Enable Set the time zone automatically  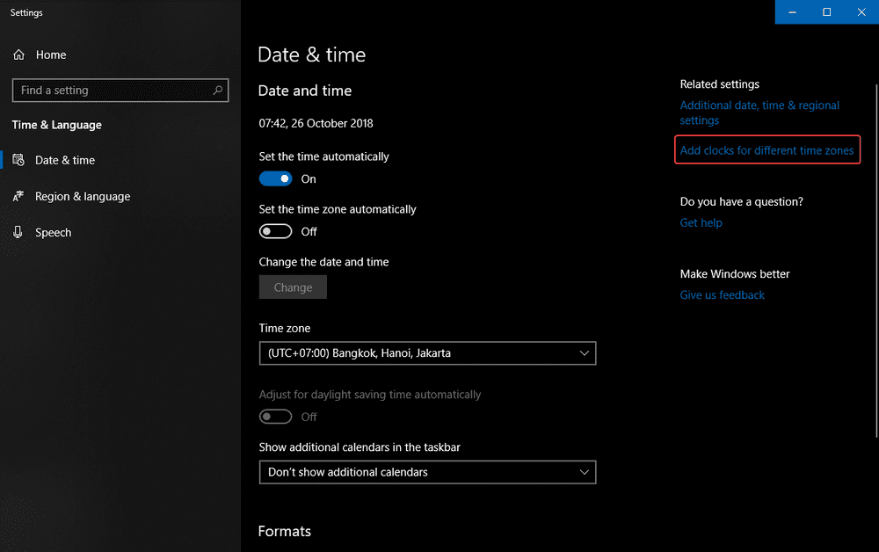tap(275, 231)
